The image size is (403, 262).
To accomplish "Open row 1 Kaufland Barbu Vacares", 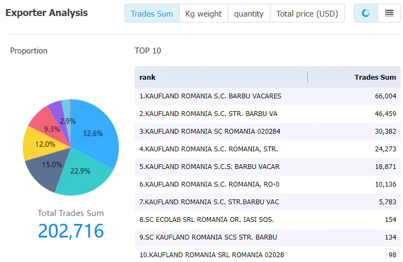I will pos(268,96).
